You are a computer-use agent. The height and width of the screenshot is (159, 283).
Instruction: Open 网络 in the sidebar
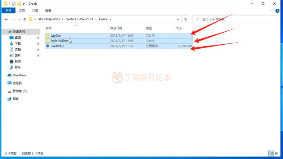tap(16, 99)
